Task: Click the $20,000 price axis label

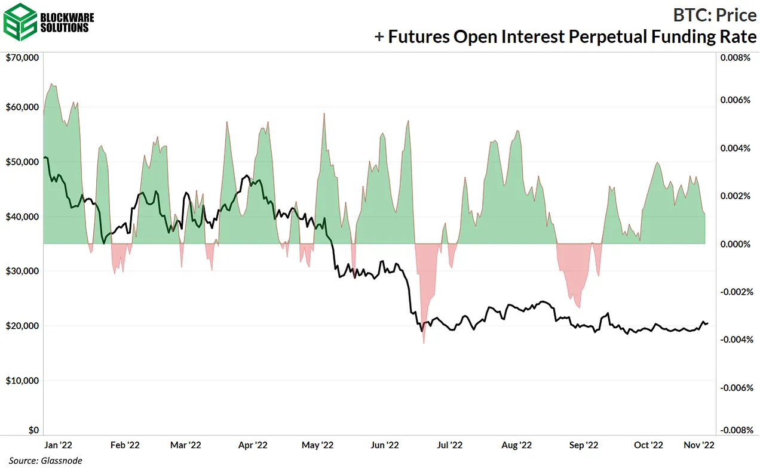Action: 22,326
